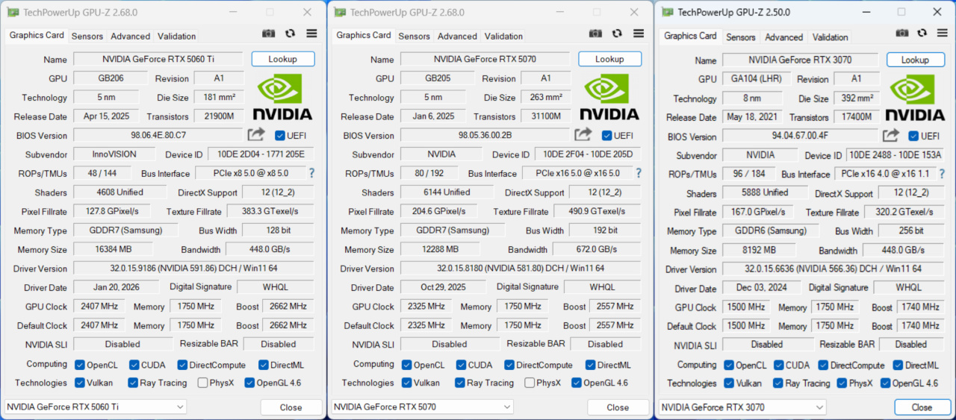Toggle OpenCL checkbox in RTX 3070 window
The image size is (956, 420).
[727, 366]
